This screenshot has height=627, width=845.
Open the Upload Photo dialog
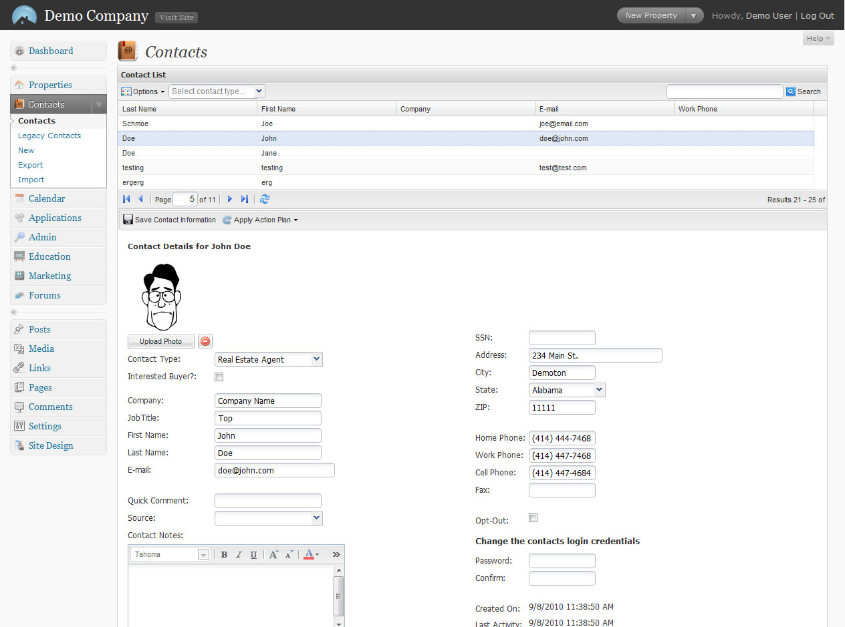[160, 341]
